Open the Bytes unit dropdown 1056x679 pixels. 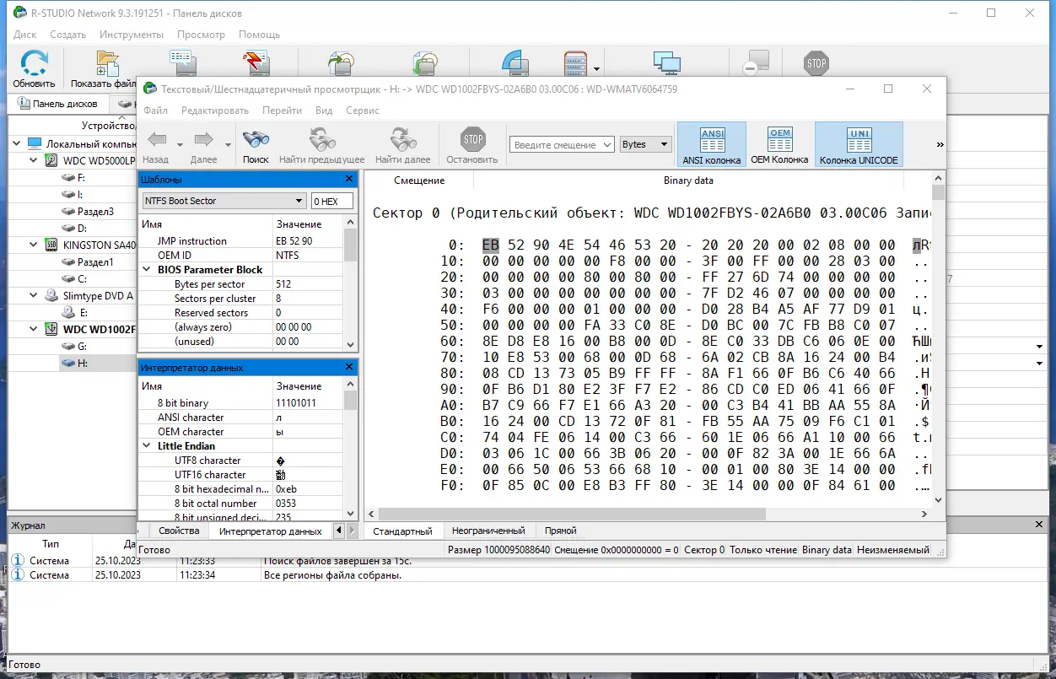[644, 144]
